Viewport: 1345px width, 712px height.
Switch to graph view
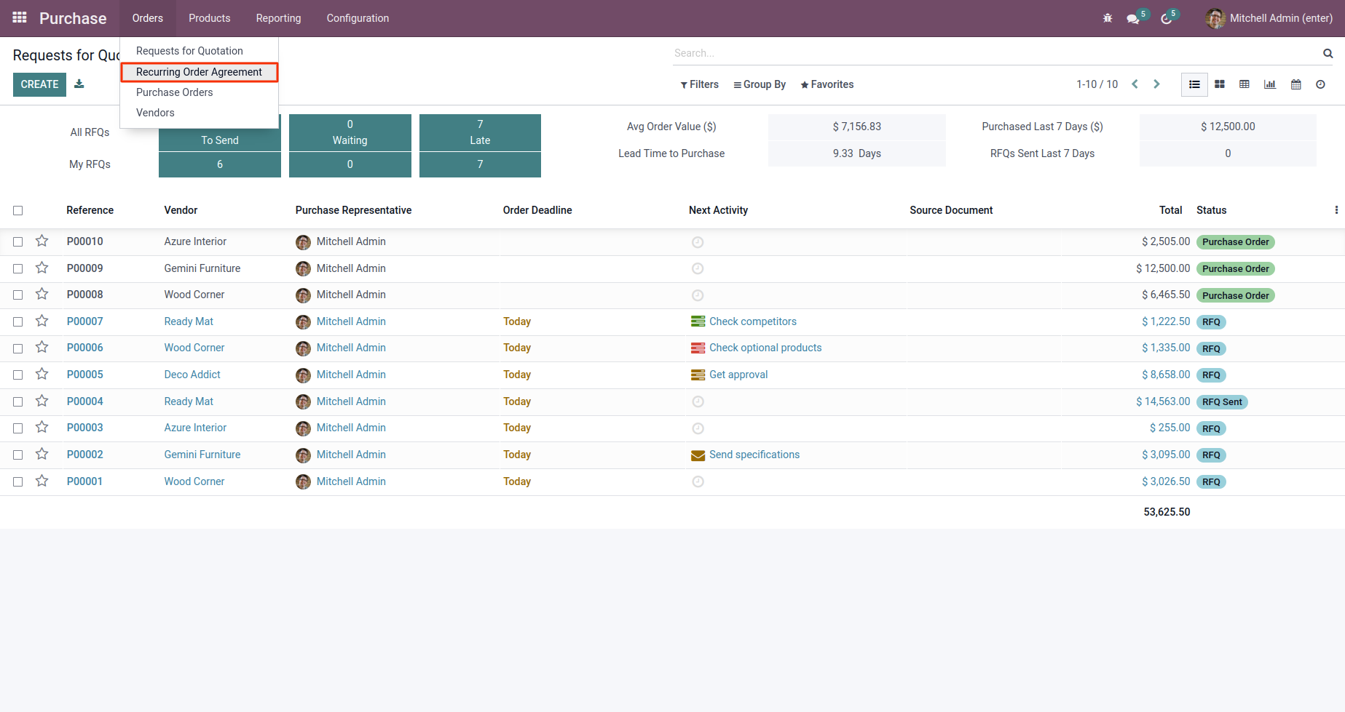[1270, 84]
